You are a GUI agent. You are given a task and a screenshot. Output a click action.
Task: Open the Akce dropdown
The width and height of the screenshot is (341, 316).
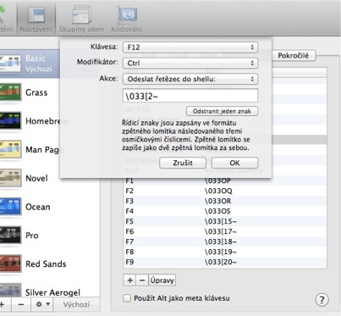[x=190, y=79]
